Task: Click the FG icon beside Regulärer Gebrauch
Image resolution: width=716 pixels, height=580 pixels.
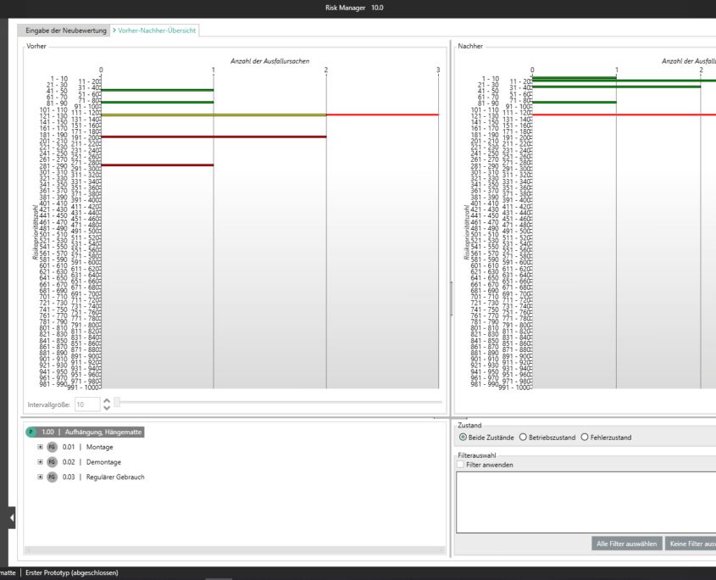Action: tap(53, 477)
